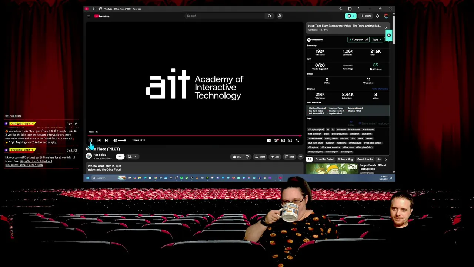Seek on the red video progress bar
474x267 pixels.
click(194, 136)
